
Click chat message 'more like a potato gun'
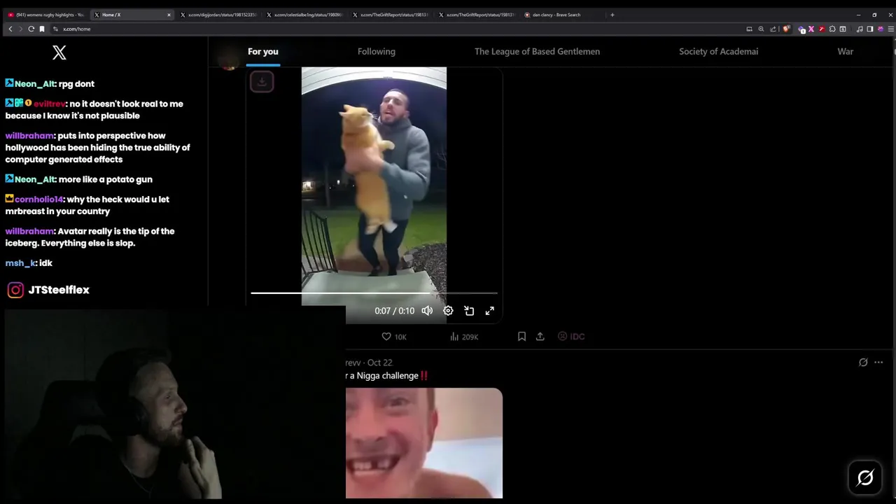(105, 179)
